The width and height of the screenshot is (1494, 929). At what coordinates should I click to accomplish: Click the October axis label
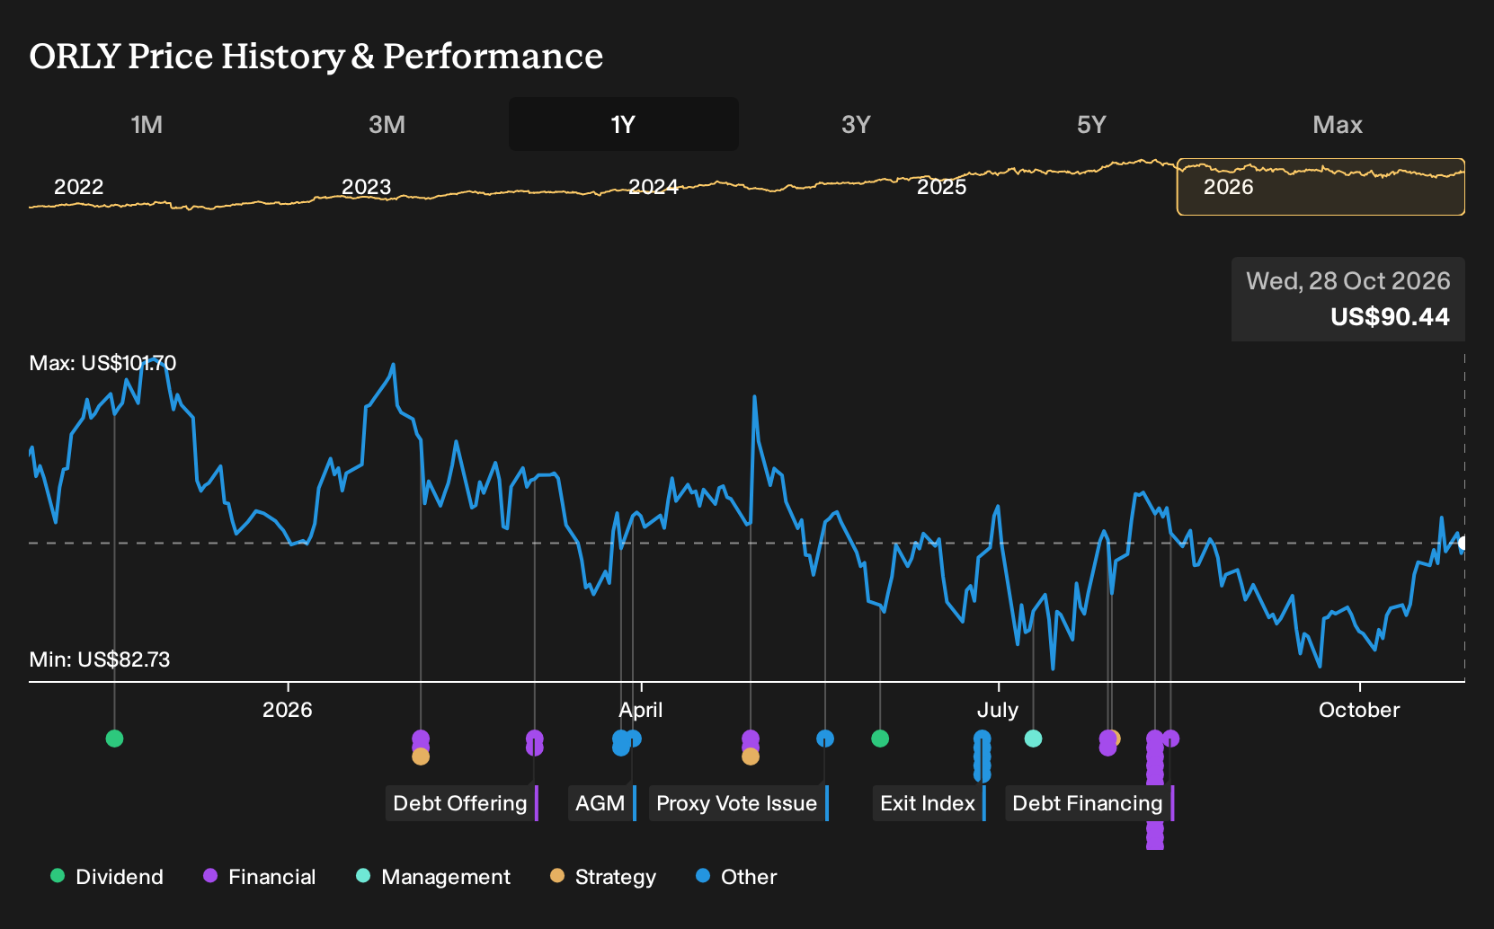pyautogui.click(x=1359, y=710)
